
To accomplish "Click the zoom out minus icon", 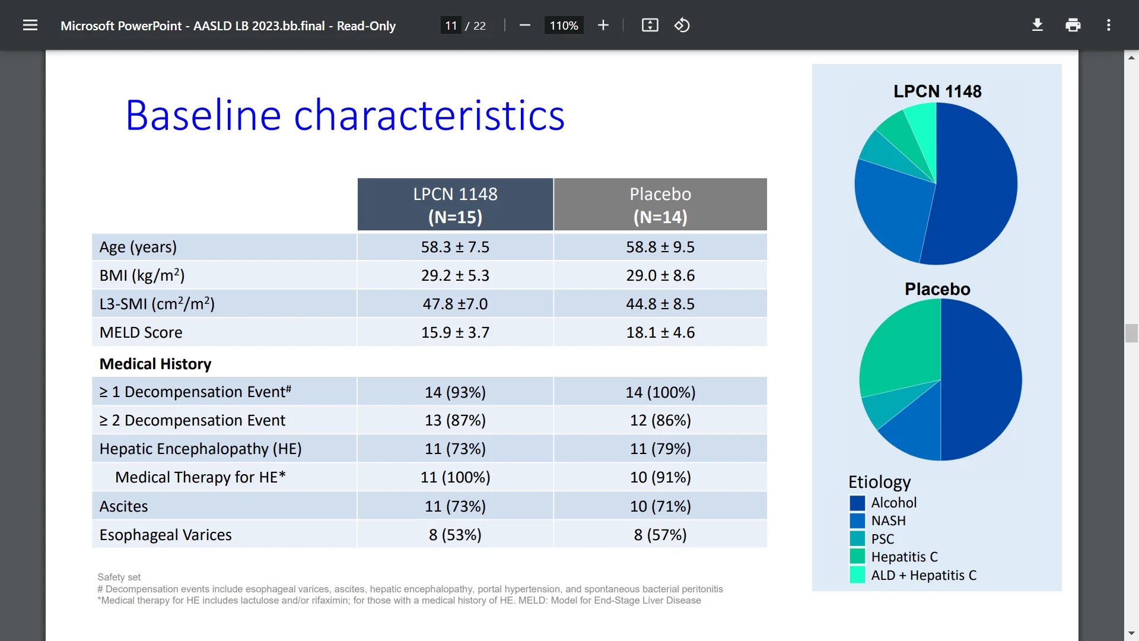I will tap(524, 25).
